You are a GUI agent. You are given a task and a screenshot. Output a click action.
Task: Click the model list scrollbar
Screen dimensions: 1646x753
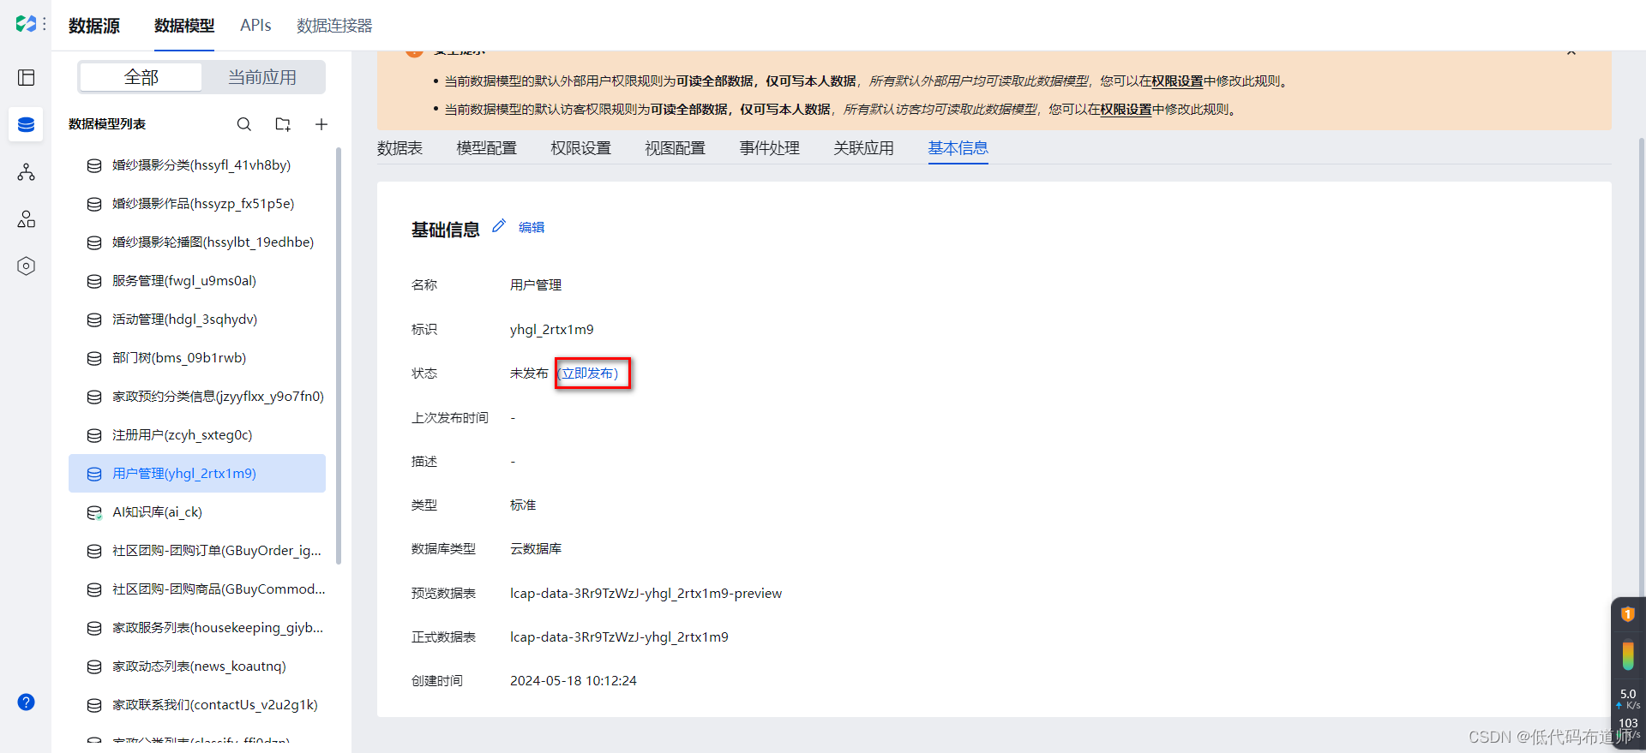339,356
